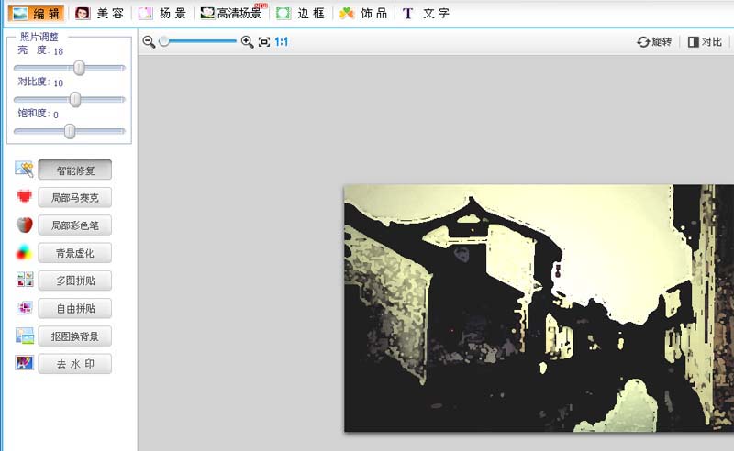Image resolution: width=734 pixels, height=451 pixels.
Task: Click the smart repair wand icon
Action: tap(25, 170)
